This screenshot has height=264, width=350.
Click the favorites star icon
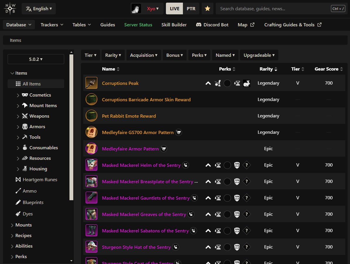coord(207,9)
